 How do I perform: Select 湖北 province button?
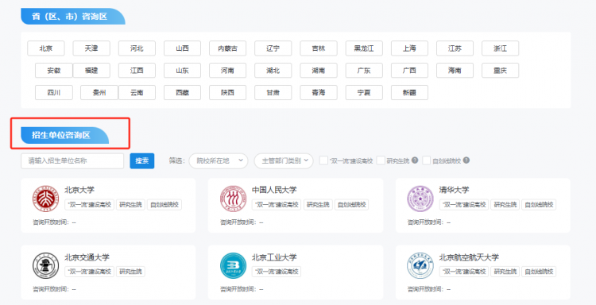pyautogui.click(x=273, y=70)
